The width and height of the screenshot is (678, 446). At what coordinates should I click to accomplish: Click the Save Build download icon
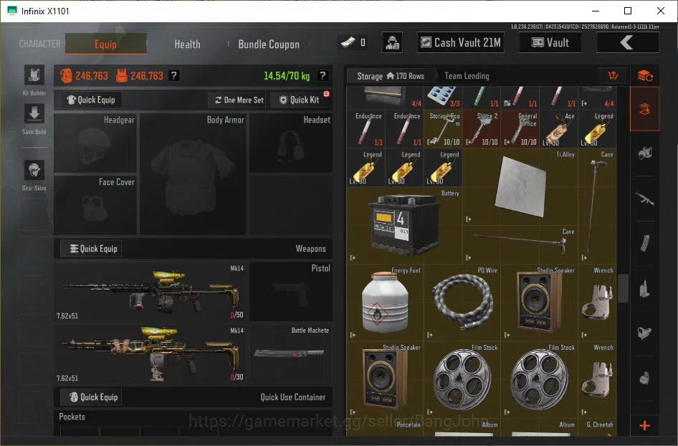[34, 114]
